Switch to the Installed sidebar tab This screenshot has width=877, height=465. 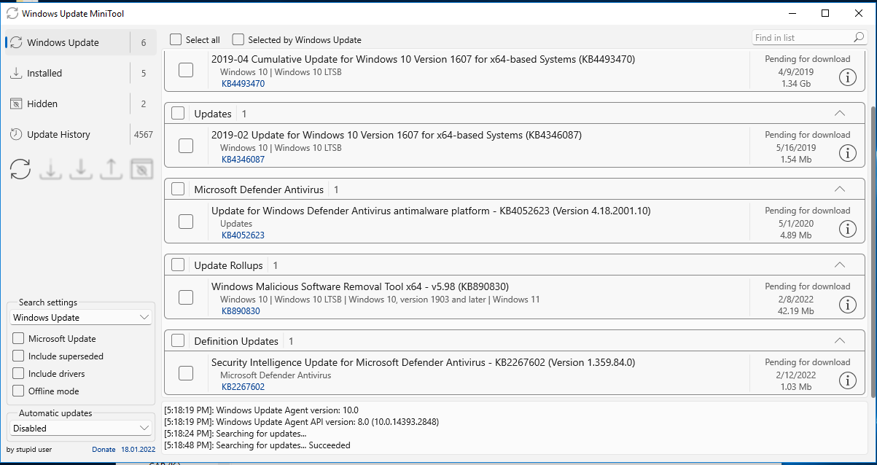pos(81,73)
